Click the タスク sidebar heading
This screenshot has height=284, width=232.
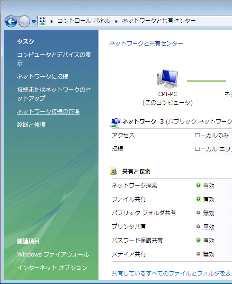(x=26, y=42)
